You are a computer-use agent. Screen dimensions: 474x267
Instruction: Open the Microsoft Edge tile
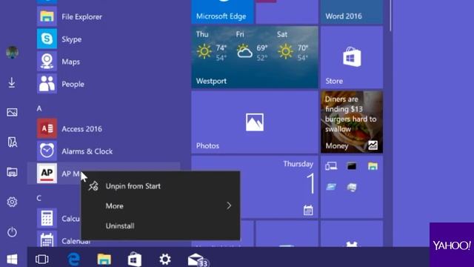click(x=222, y=12)
